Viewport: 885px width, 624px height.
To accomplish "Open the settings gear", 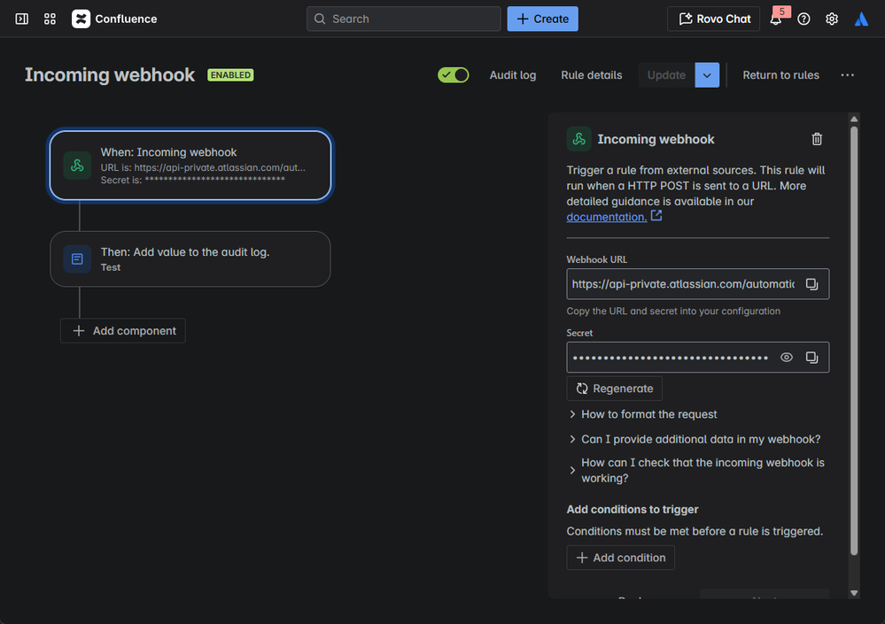I will coord(831,19).
